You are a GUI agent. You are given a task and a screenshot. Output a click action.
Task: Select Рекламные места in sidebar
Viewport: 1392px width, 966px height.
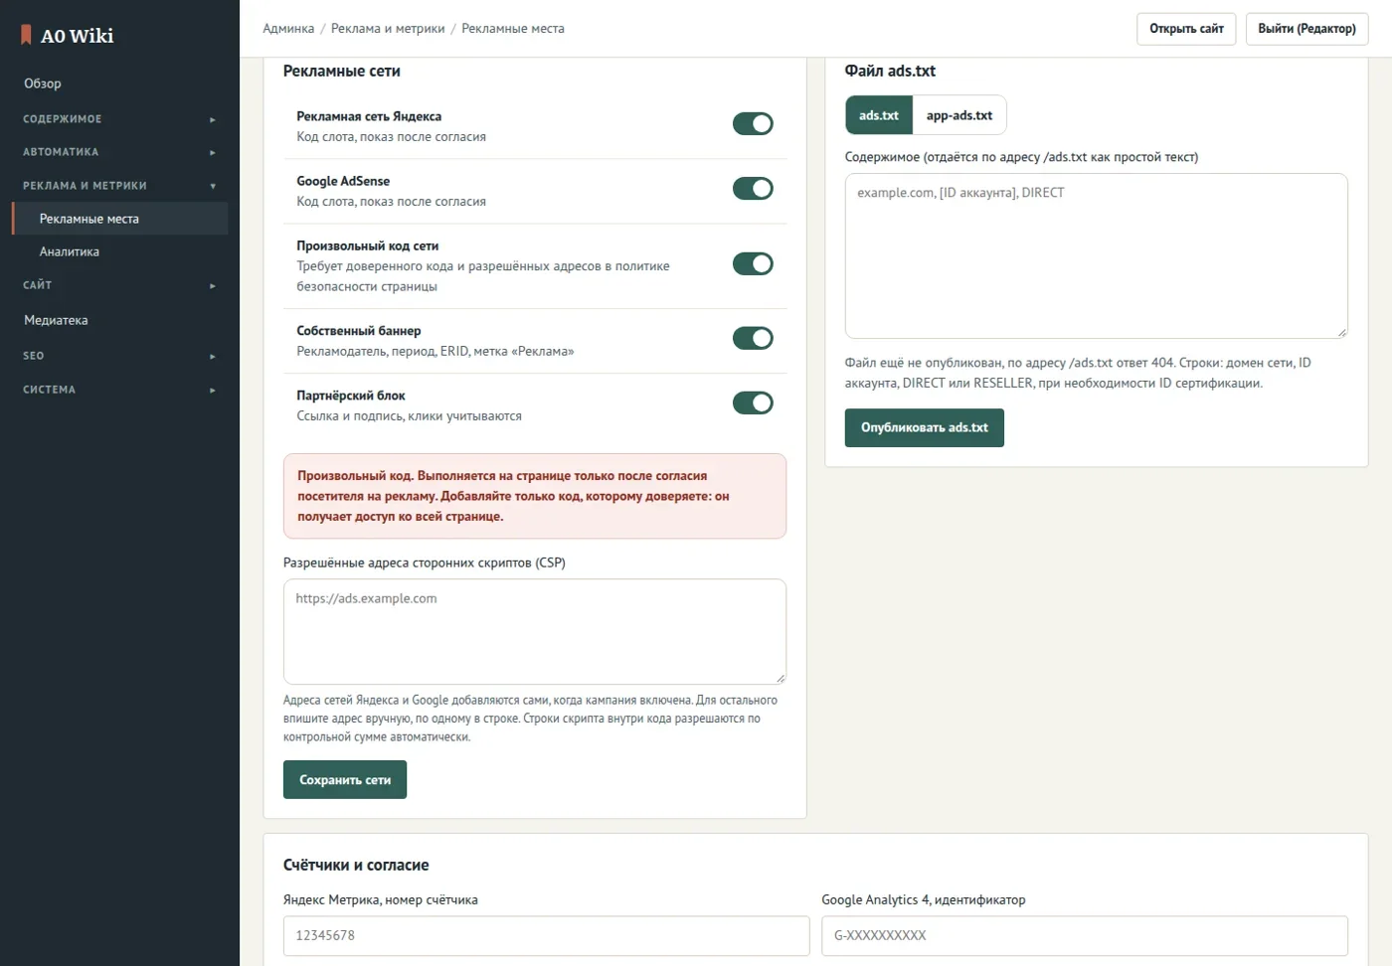119,219
